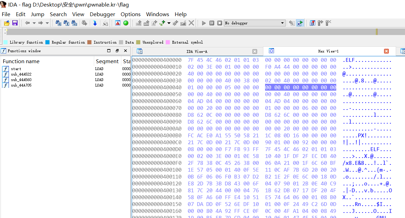The width and height of the screenshot is (405, 218).
Task: Click the grayed lock highlight icon
Action: coord(106,23)
